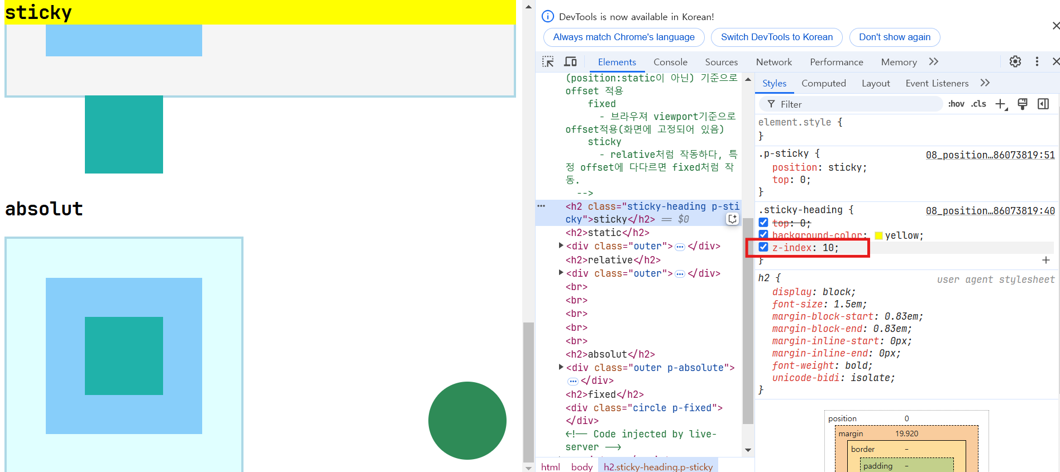Toggle the computed styles sidebar icon
Screen dimensions: 1060x472
click(x=1043, y=104)
